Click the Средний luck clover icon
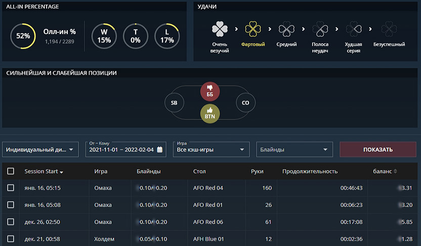The height and width of the screenshot is (246, 421). coord(286,29)
